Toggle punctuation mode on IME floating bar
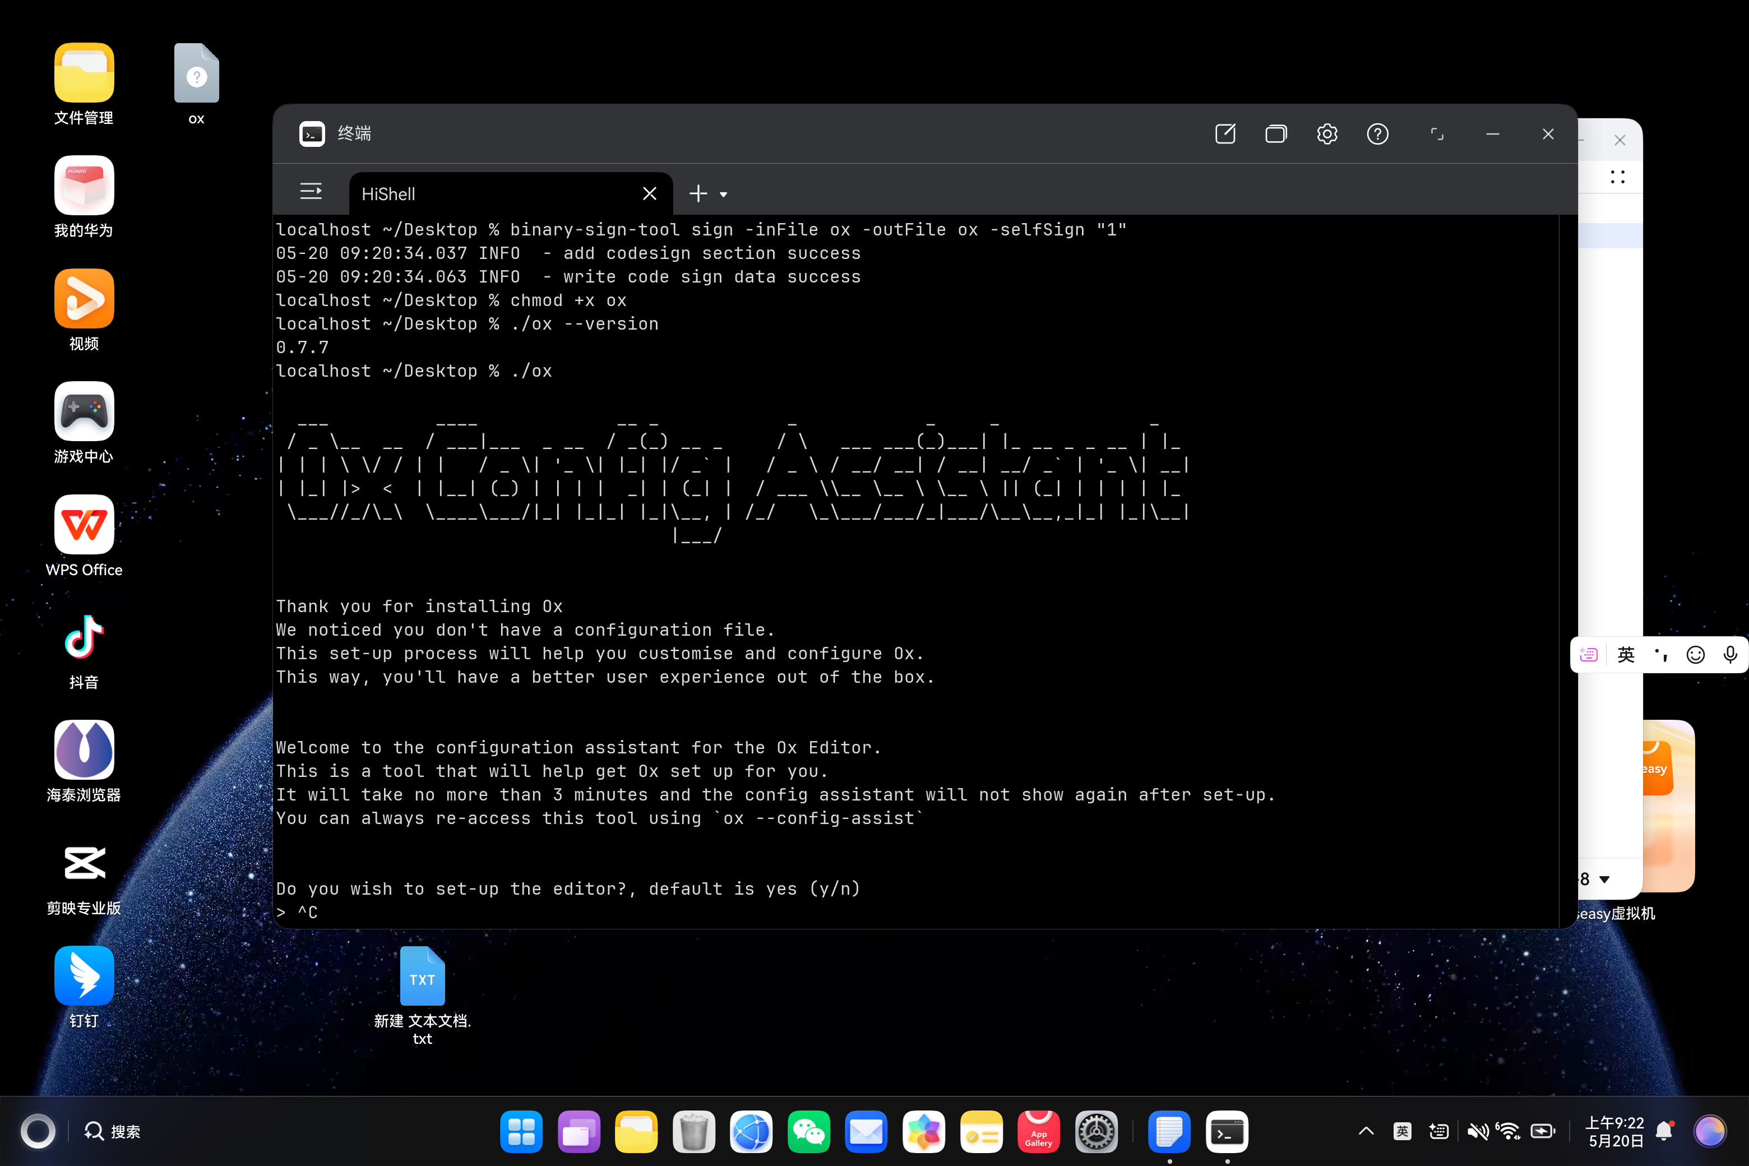The height and width of the screenshot is (1166, 1749). click(x=1660, y=654)
